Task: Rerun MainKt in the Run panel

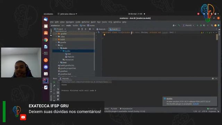Action: click(x=54, y=82)
